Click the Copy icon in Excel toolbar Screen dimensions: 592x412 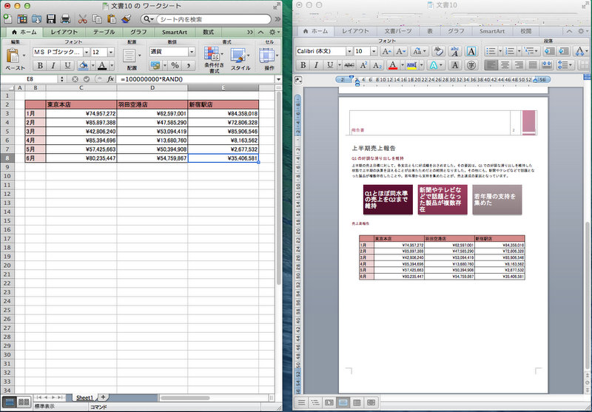[x=97, y=18]
